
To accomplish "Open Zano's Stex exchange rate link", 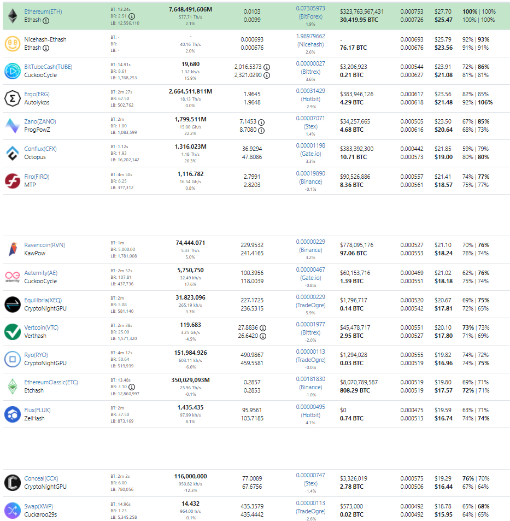I will pyautogui.click(x=310, y=122).
